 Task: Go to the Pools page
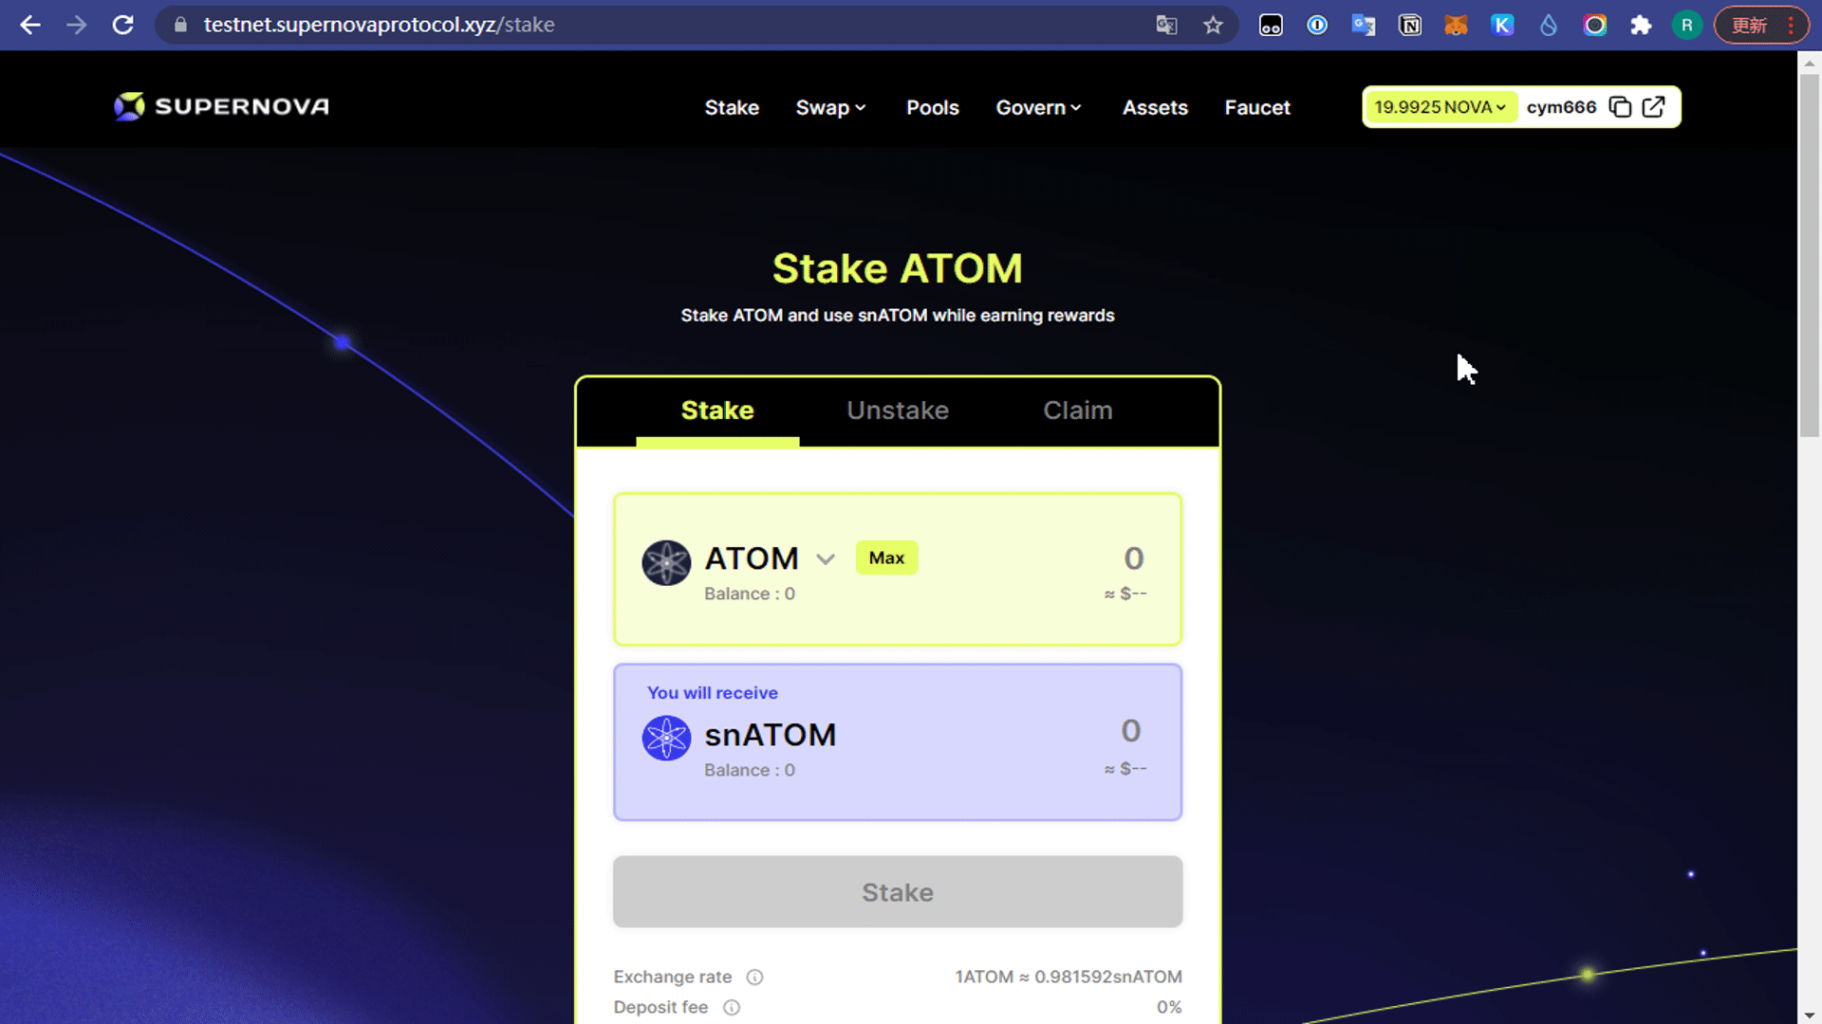coord(932,108)
